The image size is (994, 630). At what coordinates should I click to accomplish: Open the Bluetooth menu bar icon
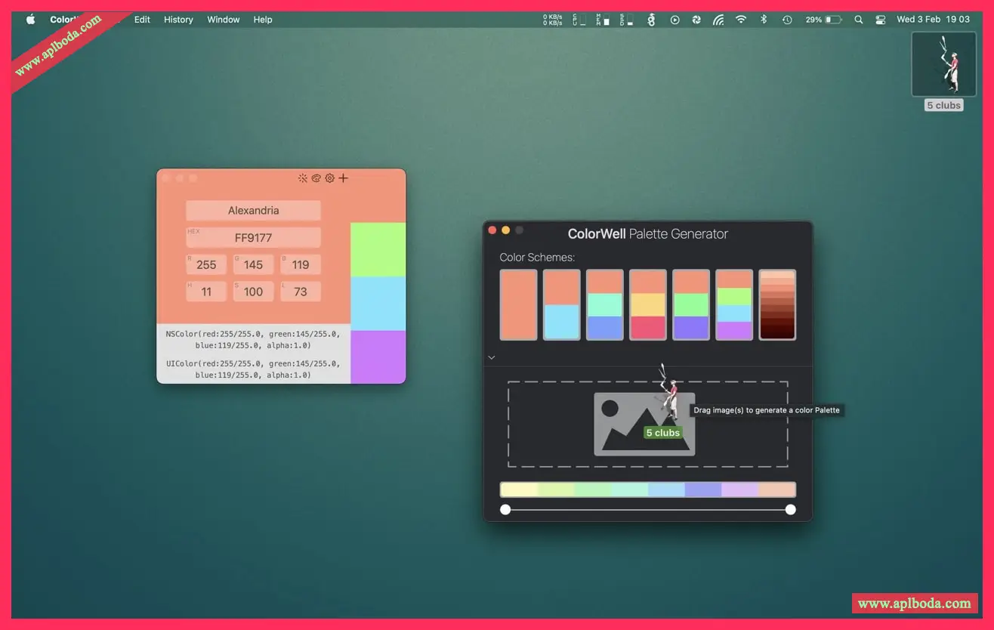pos(764,20)
